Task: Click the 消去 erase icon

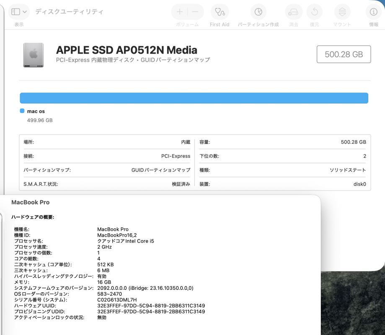Action: [x=293, y=12]
